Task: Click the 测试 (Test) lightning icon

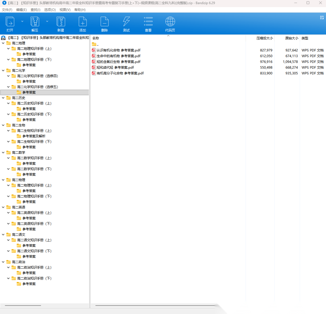Action: [x=126, y=22]
